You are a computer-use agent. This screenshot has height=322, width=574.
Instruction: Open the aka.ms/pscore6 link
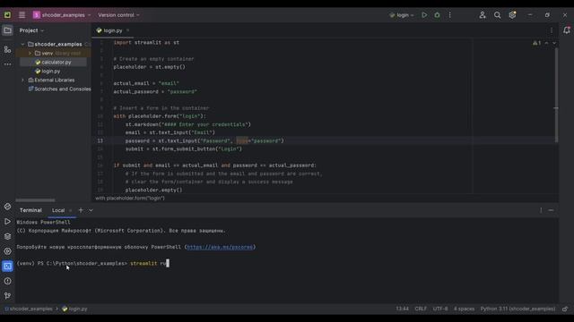coord(220,247)
